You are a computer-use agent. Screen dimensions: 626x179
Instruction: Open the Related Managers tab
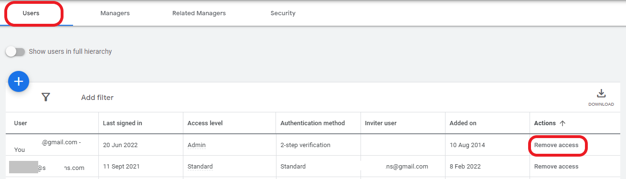point(199,13)
